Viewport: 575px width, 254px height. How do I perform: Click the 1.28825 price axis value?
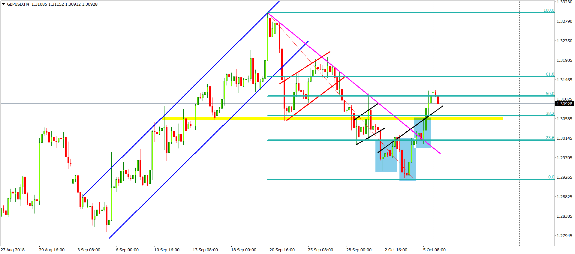[x=564, y=197]
